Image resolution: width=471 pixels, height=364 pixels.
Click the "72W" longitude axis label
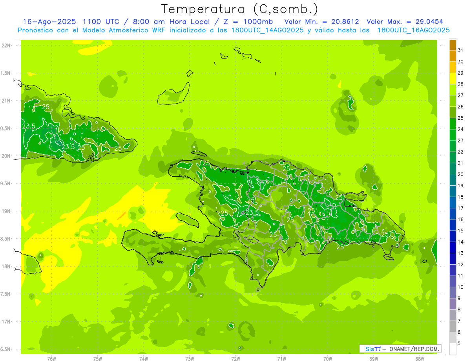(235, 359)
